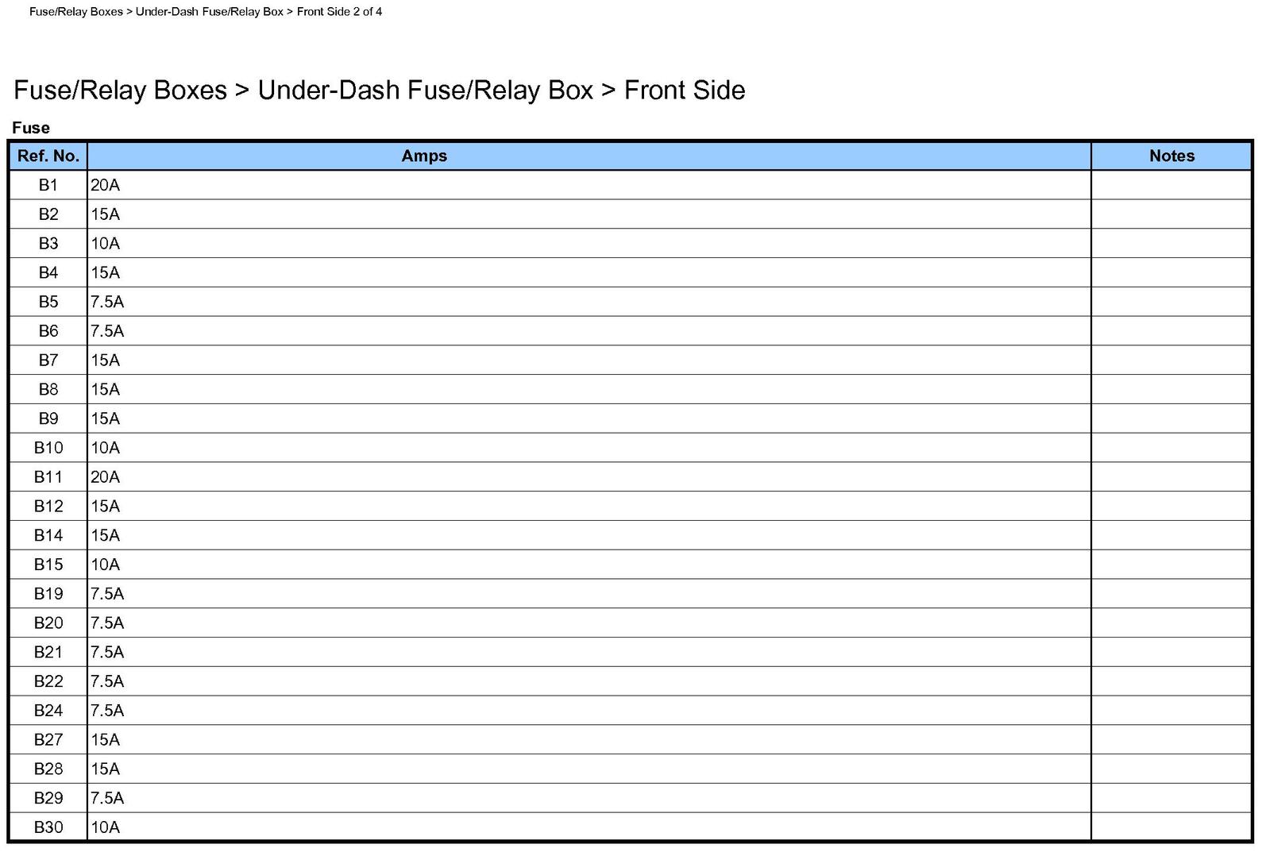
Task: Select the B14 reference cell
Action: point(48,535)
